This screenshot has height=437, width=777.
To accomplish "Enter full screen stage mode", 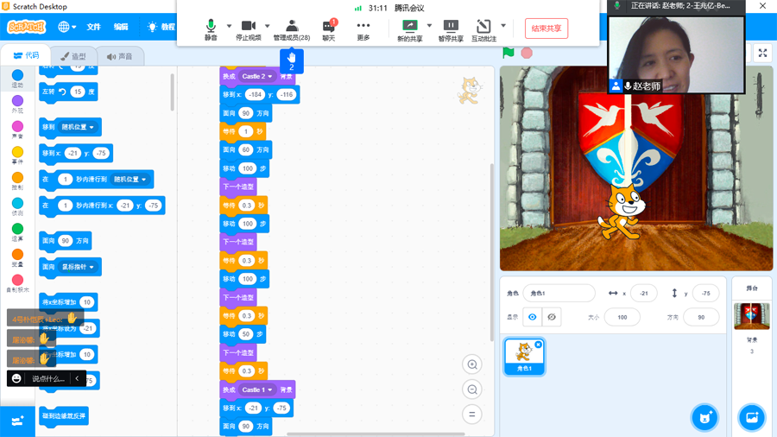I will point(762,53).
